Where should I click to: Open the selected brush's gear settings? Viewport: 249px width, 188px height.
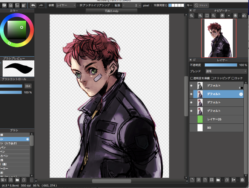click(x=28, y=139)
